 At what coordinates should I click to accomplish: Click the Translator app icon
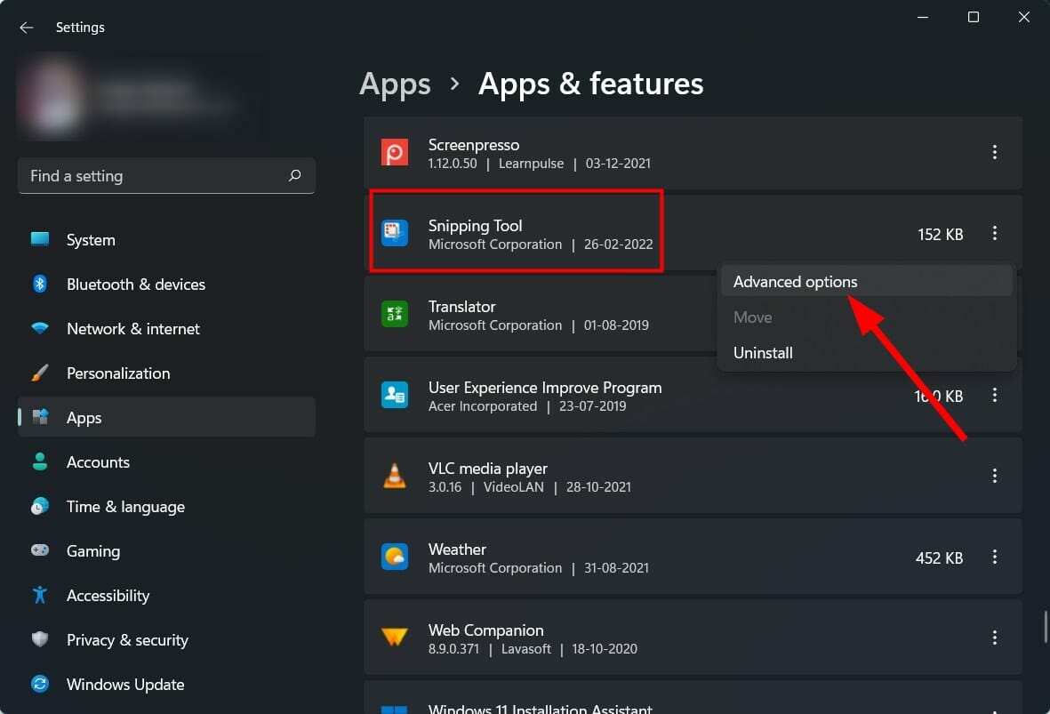[395, 315]
